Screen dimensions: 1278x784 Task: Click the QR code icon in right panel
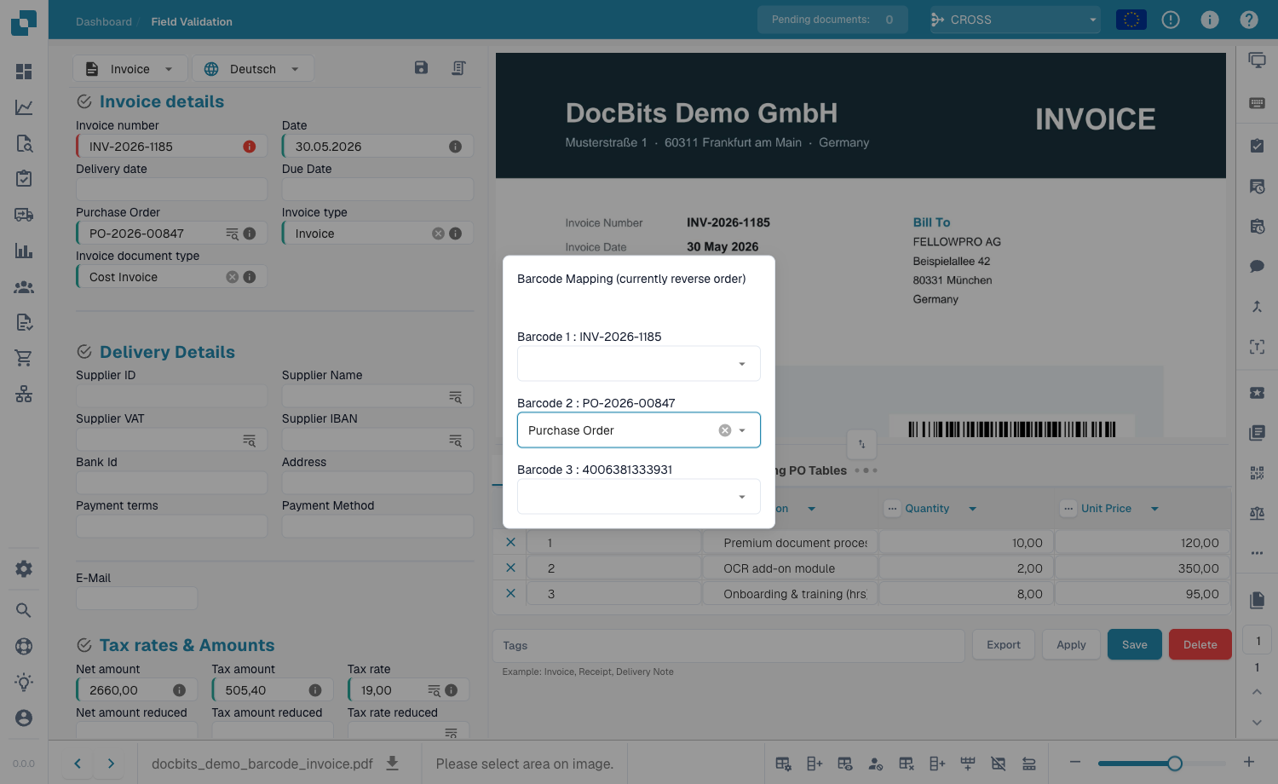pyautogui.click(x=1257, y=473)
